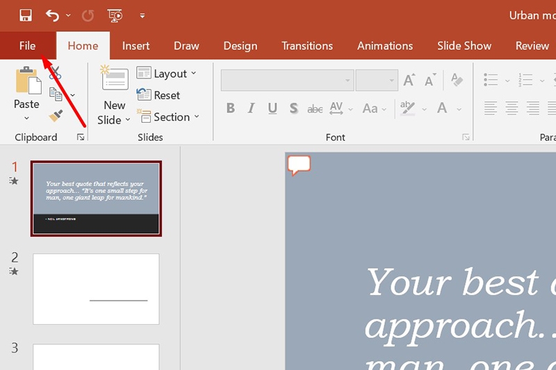Screen dimensions: 556x370
Task: Open the Change Case dropdown arrow
Action: [x=384, y=110]
